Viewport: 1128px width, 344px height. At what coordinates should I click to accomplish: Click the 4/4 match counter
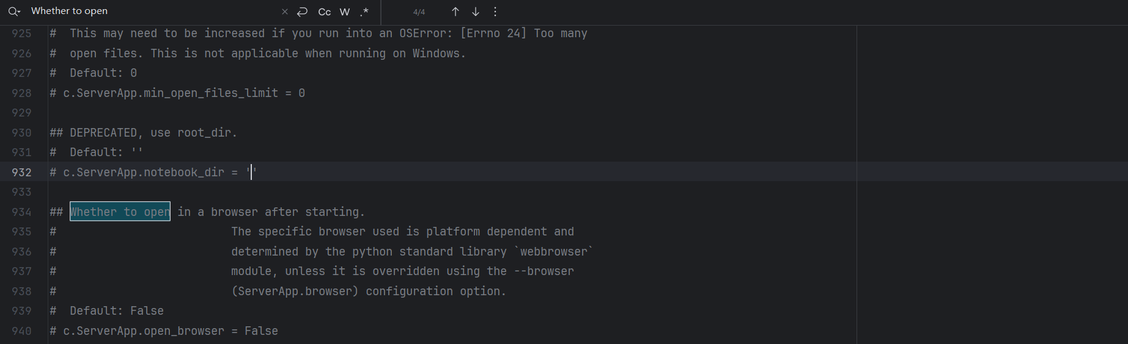tap(419, 12)
